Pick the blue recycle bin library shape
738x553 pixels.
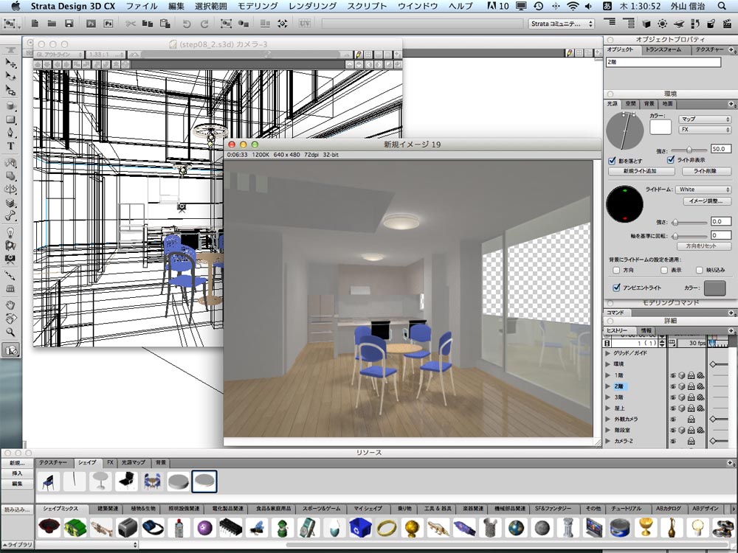click(360, 528)
